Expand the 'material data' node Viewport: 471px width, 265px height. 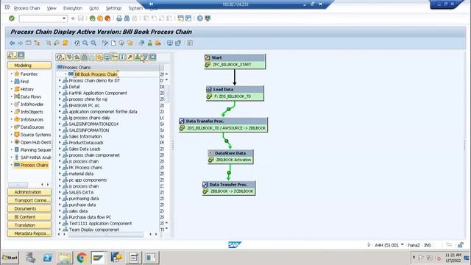point(60,174)
